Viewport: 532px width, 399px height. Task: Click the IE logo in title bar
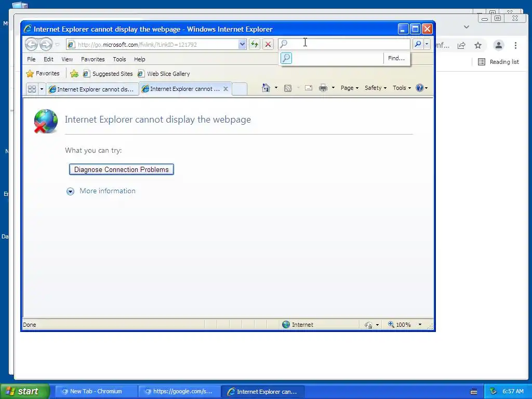(x=28, y=29)
